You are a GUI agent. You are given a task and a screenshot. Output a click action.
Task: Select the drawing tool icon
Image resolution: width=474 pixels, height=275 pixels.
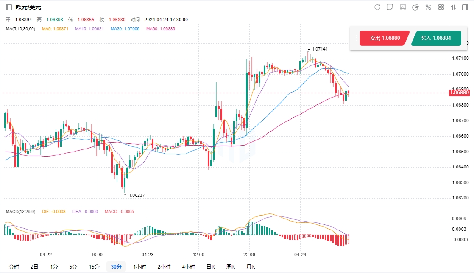pos(390,7)
